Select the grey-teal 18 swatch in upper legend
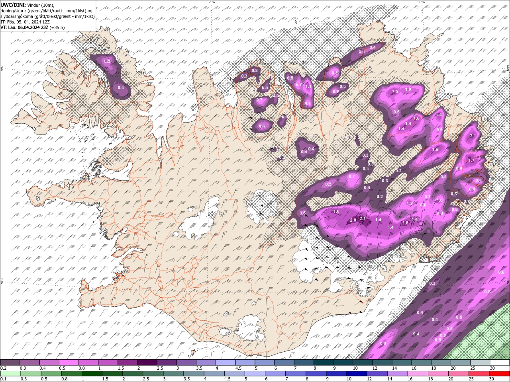This screenshot has width=510, height=382. pos(441,363)
